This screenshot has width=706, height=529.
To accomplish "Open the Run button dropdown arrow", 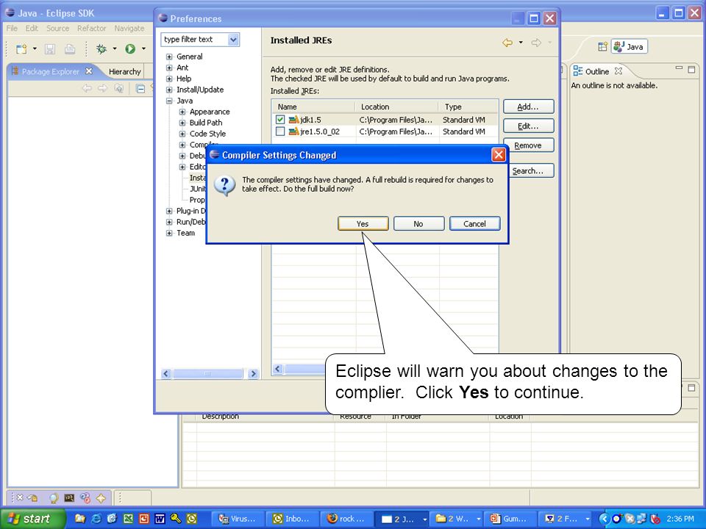I will [143, 48].
